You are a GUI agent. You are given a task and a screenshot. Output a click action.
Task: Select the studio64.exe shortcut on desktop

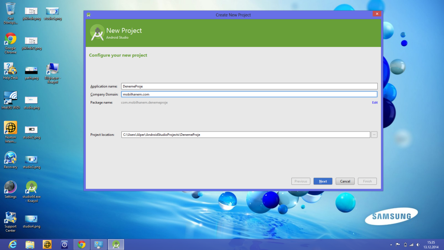[x=31, y=187]
